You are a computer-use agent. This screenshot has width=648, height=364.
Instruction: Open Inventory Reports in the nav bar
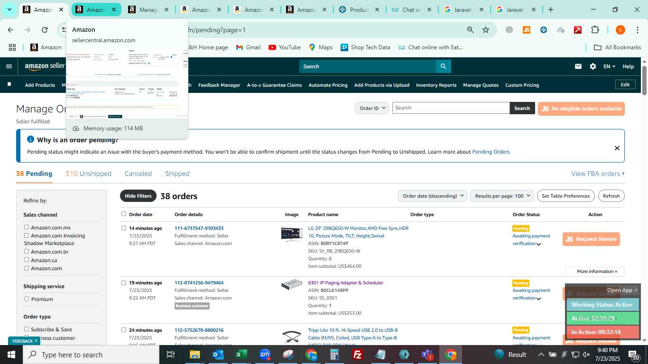pos(436,85)
